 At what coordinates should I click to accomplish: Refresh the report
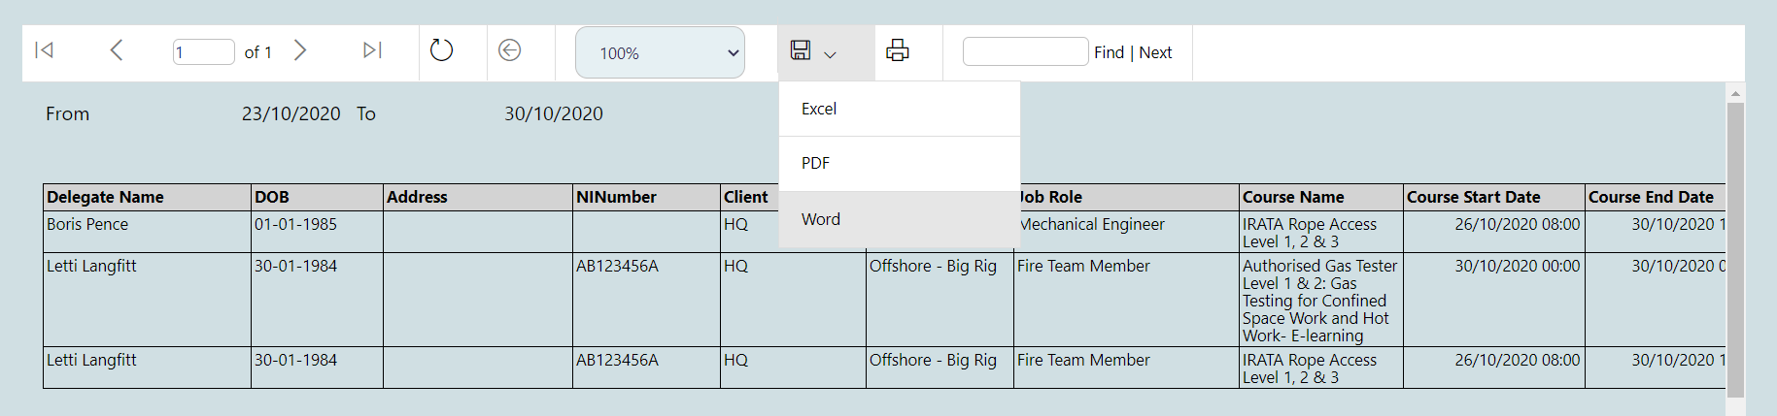click(441, 50)
